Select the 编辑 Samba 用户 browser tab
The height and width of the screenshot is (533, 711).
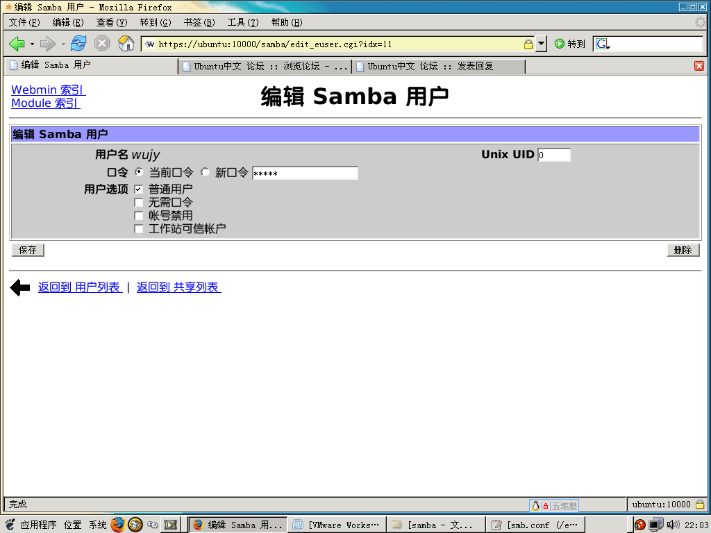(91, 65)
